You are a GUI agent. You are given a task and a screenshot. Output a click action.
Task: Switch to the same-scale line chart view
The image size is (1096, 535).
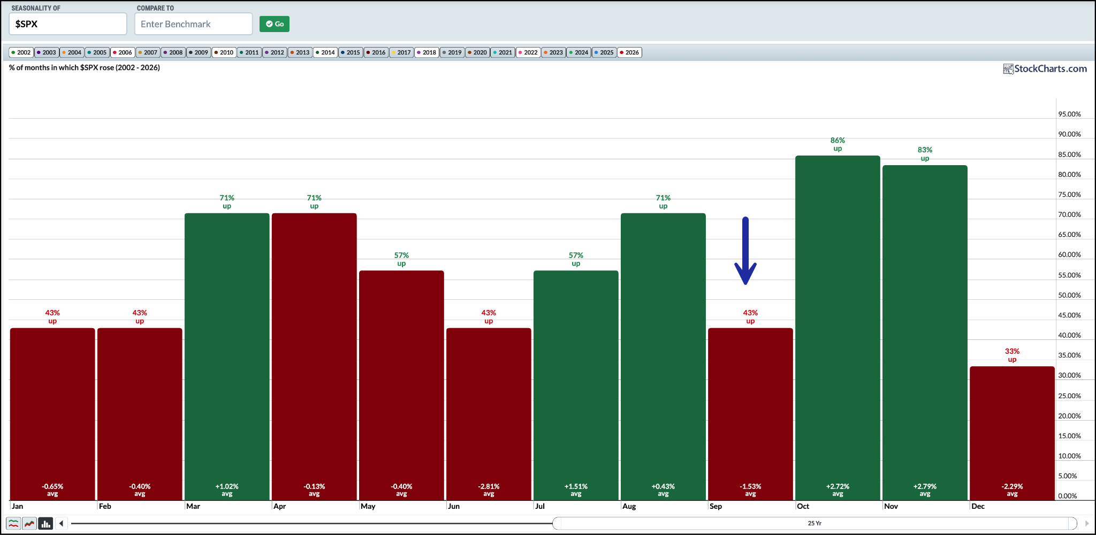29,523
